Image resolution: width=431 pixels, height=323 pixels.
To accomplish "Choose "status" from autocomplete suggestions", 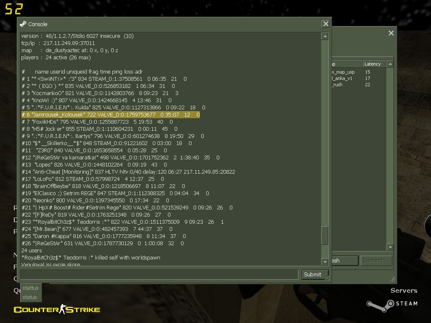I will (x=30, y=297).
